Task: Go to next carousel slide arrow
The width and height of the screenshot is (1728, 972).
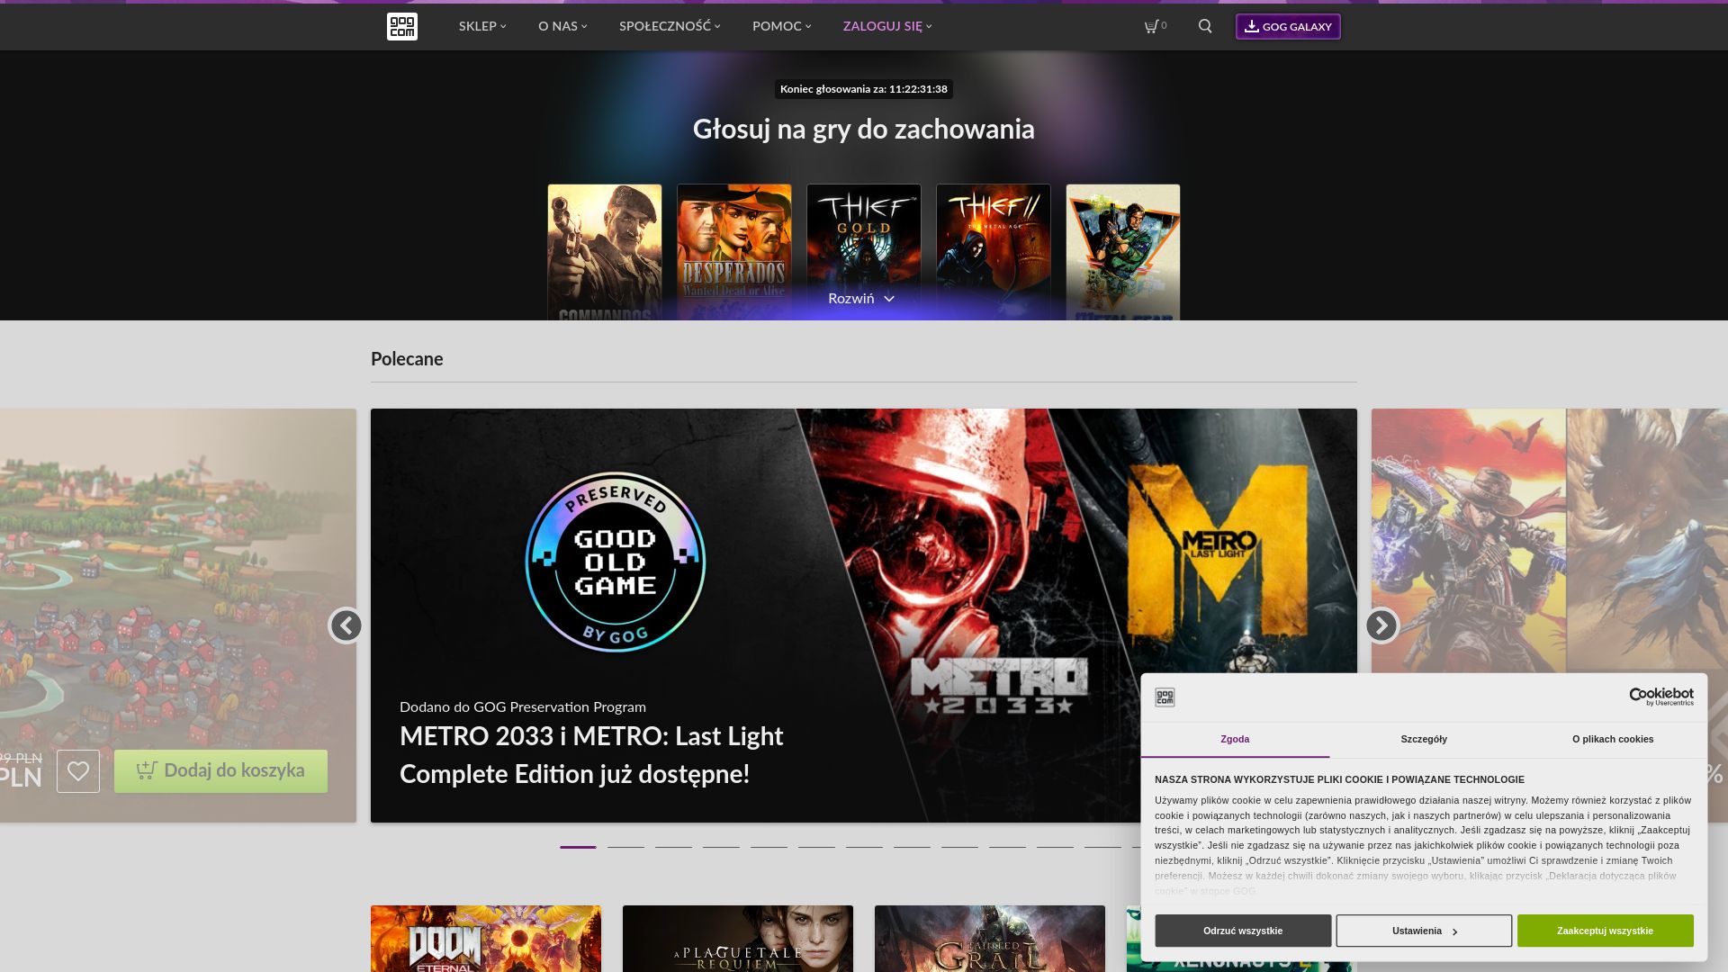Action: [x=1381, y=625]
